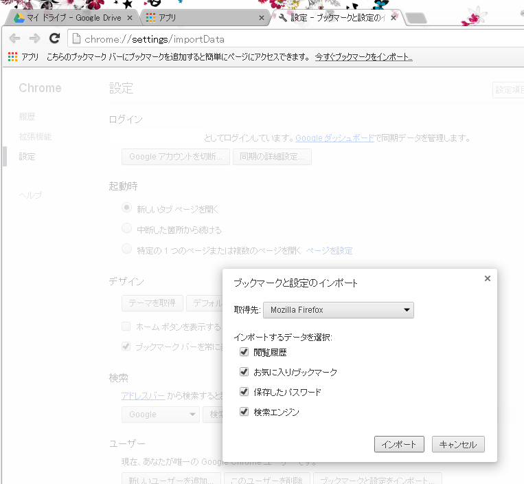524x484 pixels.
Task: Close the 設定 tab
Action: (x=394, y=18)
